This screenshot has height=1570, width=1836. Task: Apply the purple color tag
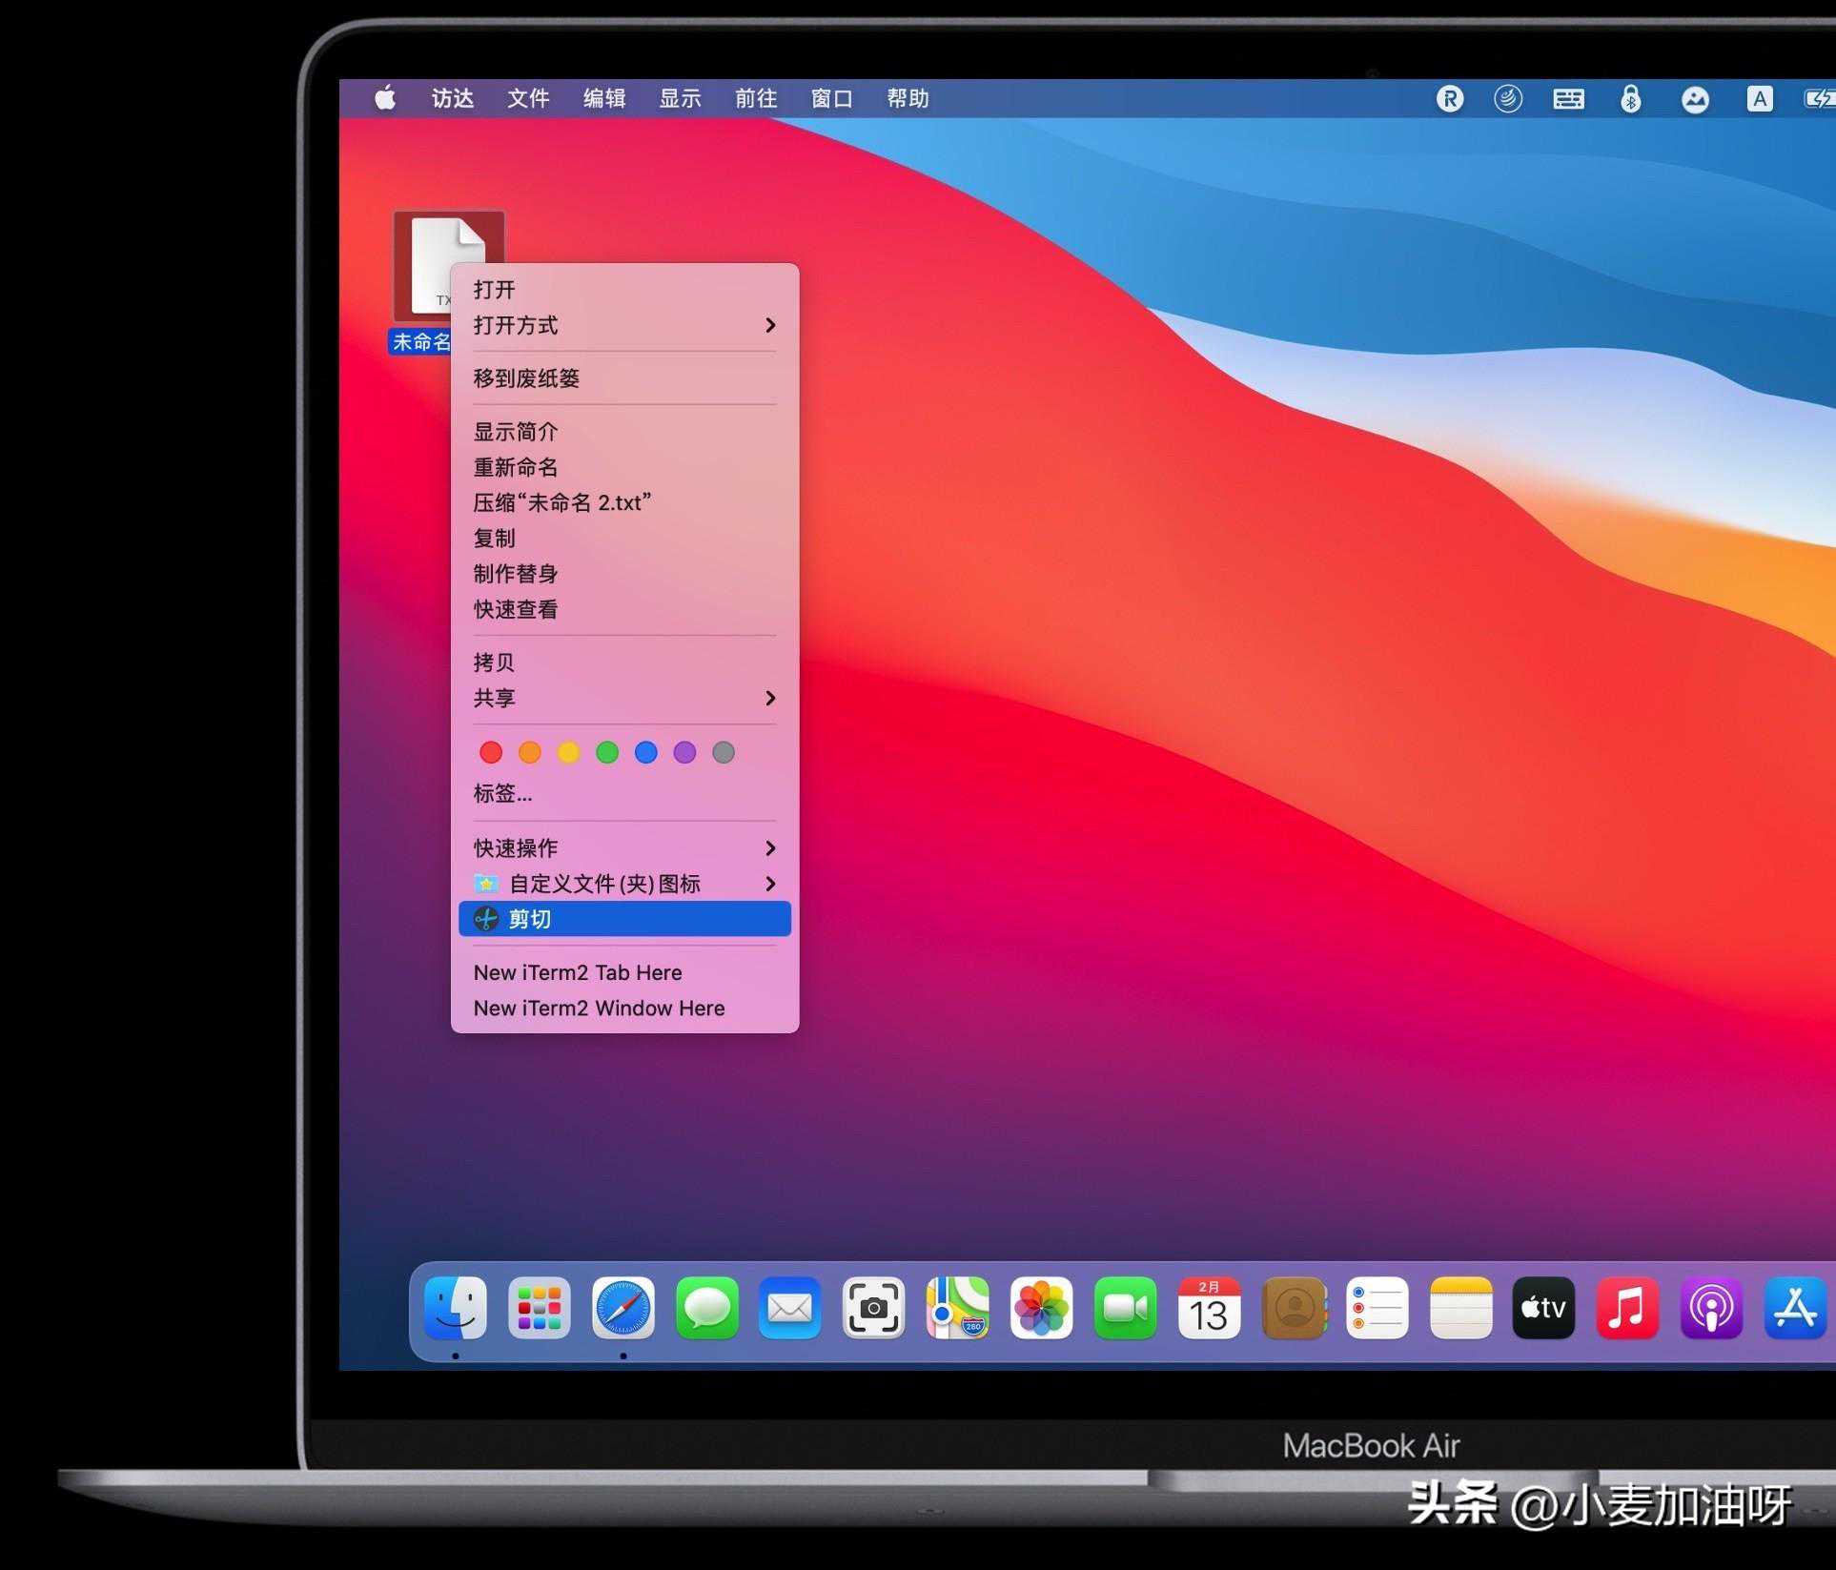click(684, 752)
